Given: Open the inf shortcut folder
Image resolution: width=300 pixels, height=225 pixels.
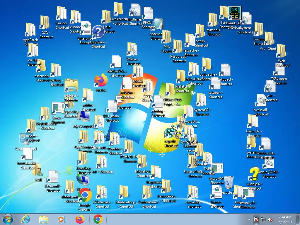Looking at the screenshot, I should click(101, 162).
